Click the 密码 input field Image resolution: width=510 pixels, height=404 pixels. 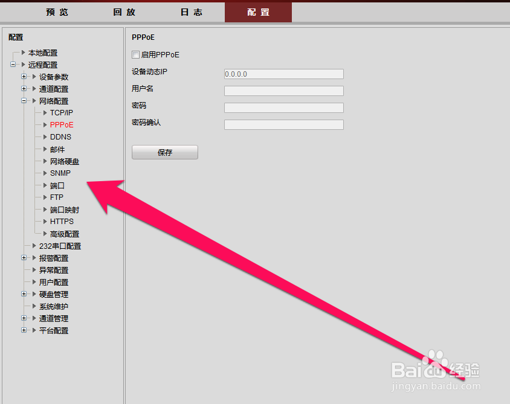coord(283,107)
